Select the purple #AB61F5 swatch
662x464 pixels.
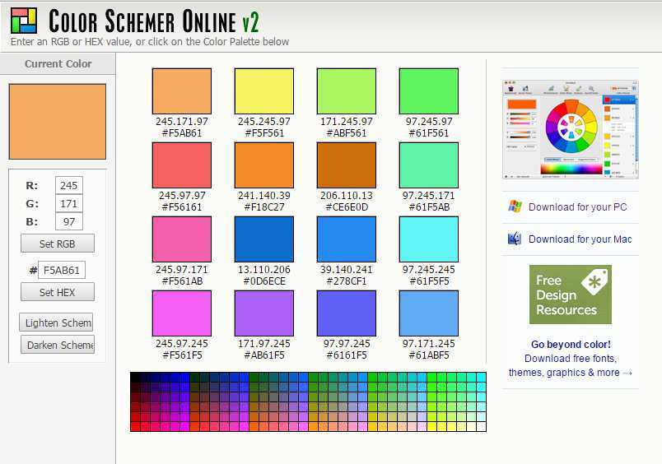click(264, 313)
